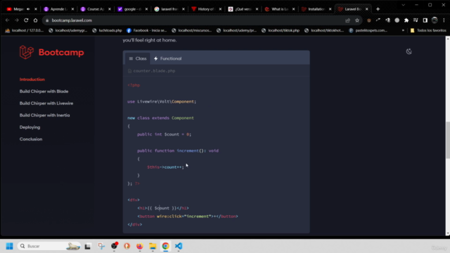Open Google Chrome taskbar icon

point(166,246)
